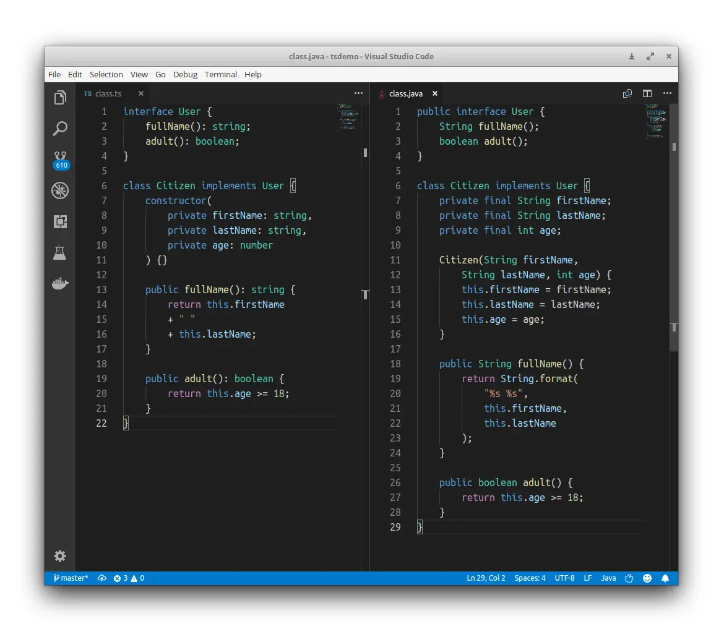Click the cloud sync icon in status bar

coord(101,578)
